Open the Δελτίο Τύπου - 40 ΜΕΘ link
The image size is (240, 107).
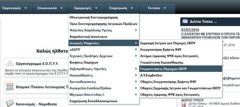pos(214,104)
